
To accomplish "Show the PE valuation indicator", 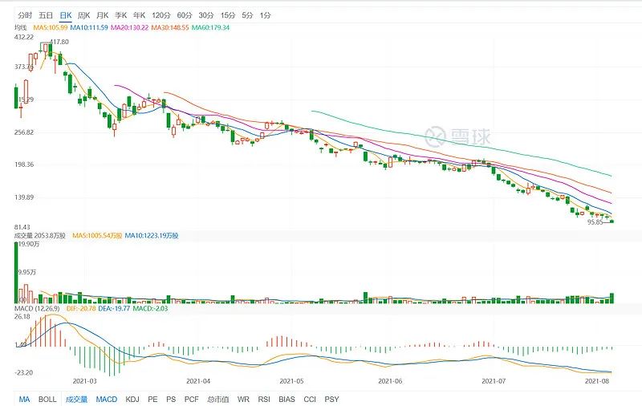I will pos(152,399).
